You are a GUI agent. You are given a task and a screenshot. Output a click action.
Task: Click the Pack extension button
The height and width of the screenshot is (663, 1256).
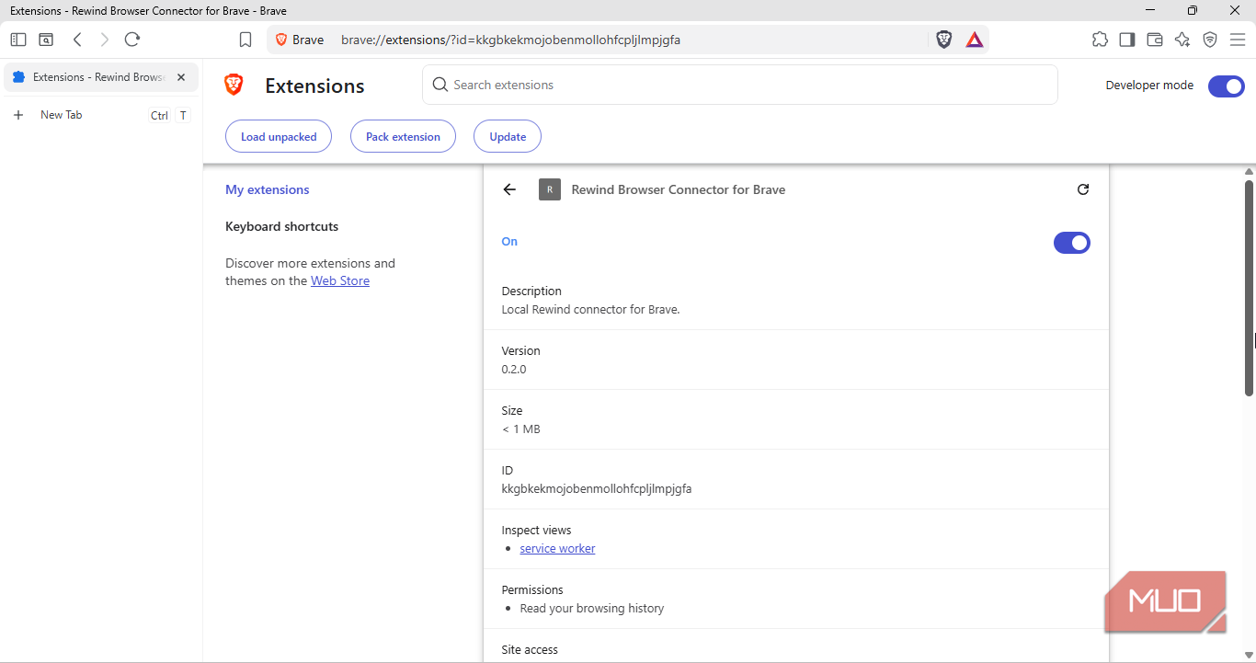(403, 137)
